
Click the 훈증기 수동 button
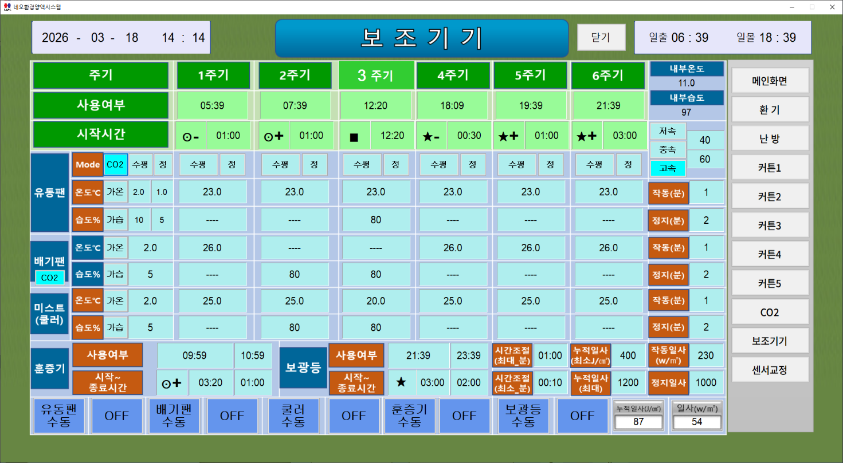coord(409,416)
